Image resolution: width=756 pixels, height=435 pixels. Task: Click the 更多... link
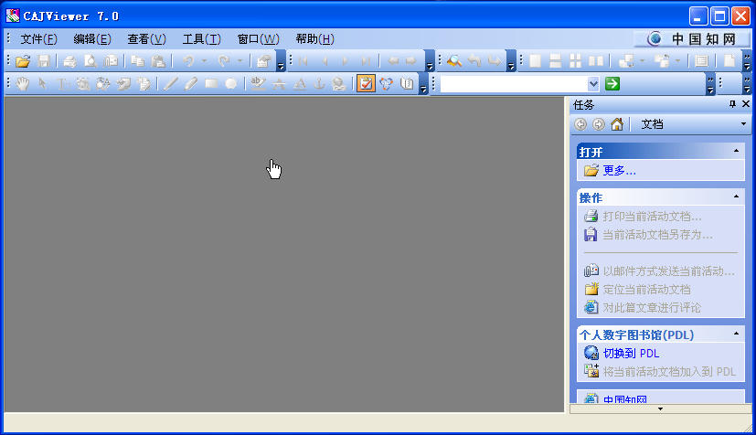(x=619, y=171)
